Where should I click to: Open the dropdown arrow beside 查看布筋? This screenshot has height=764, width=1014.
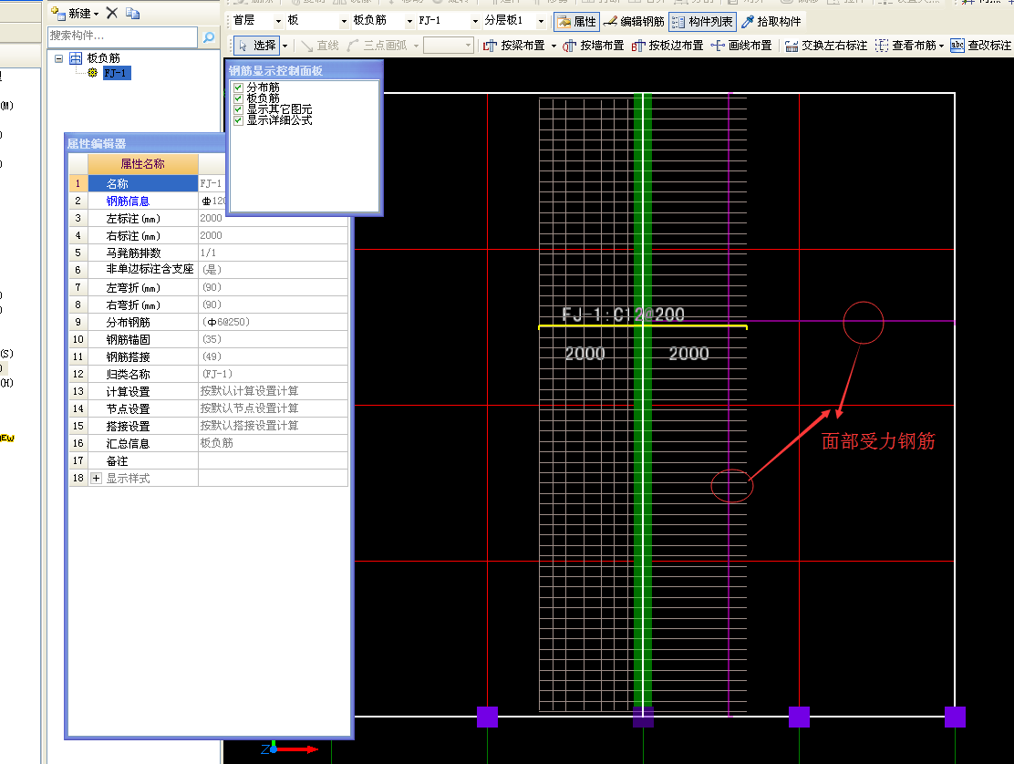coord(941,46)
